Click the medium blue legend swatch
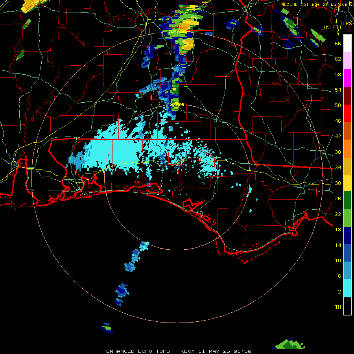The height and width of the screenshot is (354, 354). (x=347, y=253)
